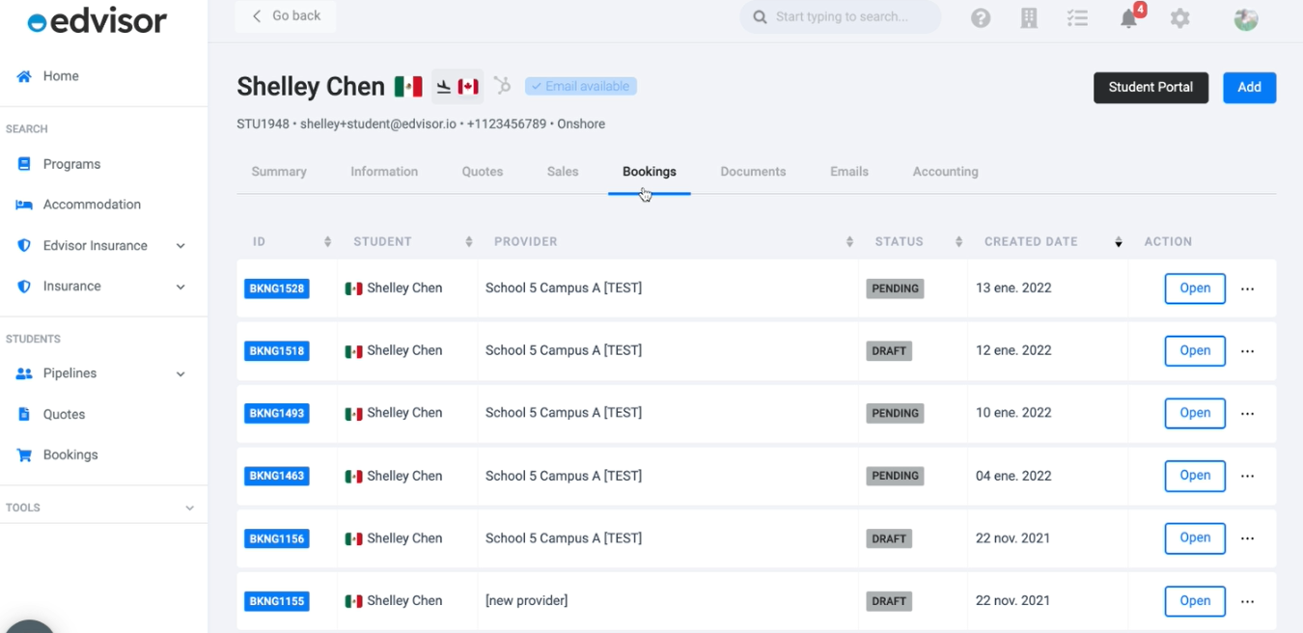Open the Sales tab

point(563,172)
